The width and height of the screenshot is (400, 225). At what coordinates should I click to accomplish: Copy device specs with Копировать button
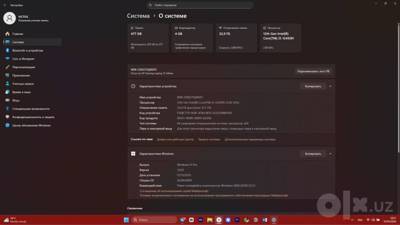coord(313,86)
